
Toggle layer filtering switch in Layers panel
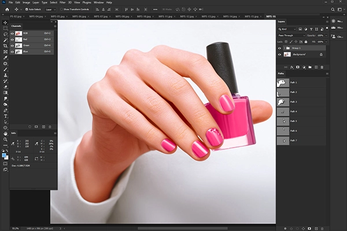(x=327, y=28)
